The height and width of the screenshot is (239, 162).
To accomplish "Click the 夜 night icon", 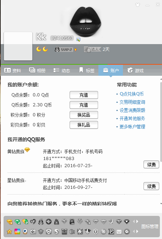I will (80, 232).
